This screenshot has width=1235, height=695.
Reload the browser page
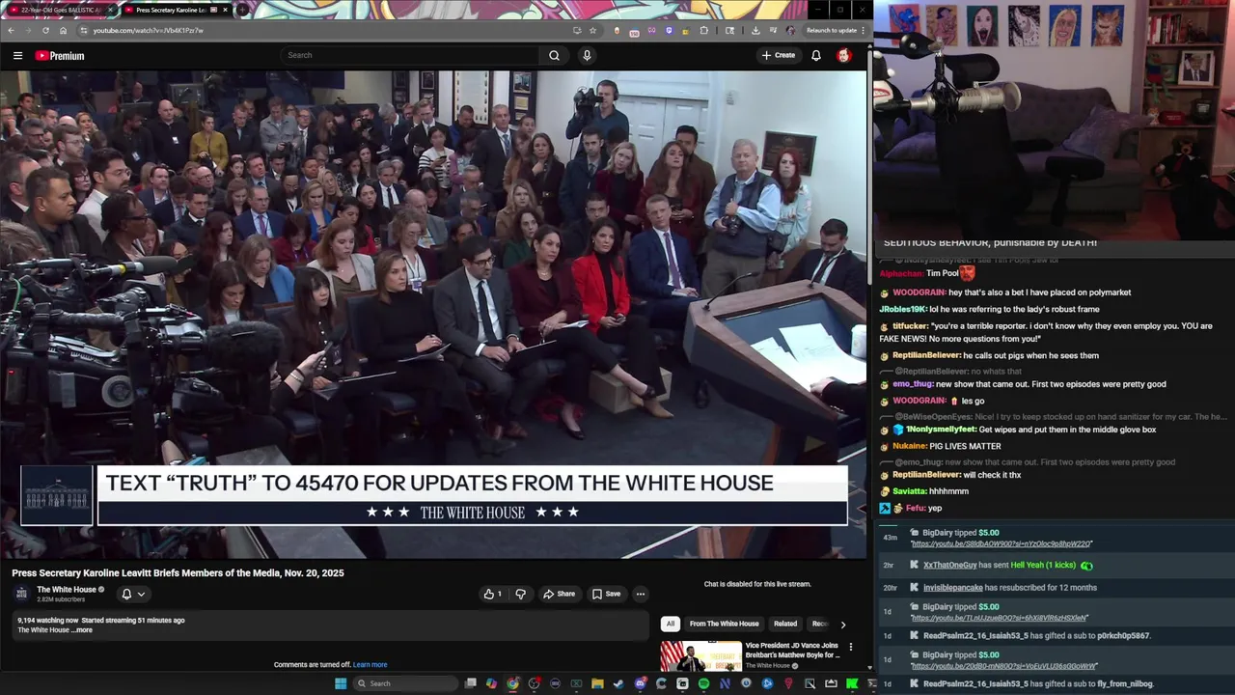point(45,30)
